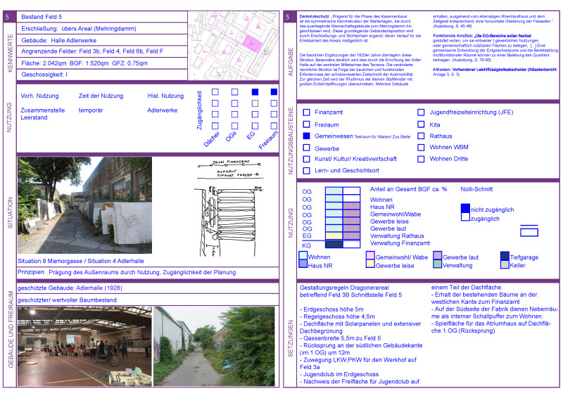Click the dark KG block in the section diagram
563x398 pixels.
click(x=334, y=244)
